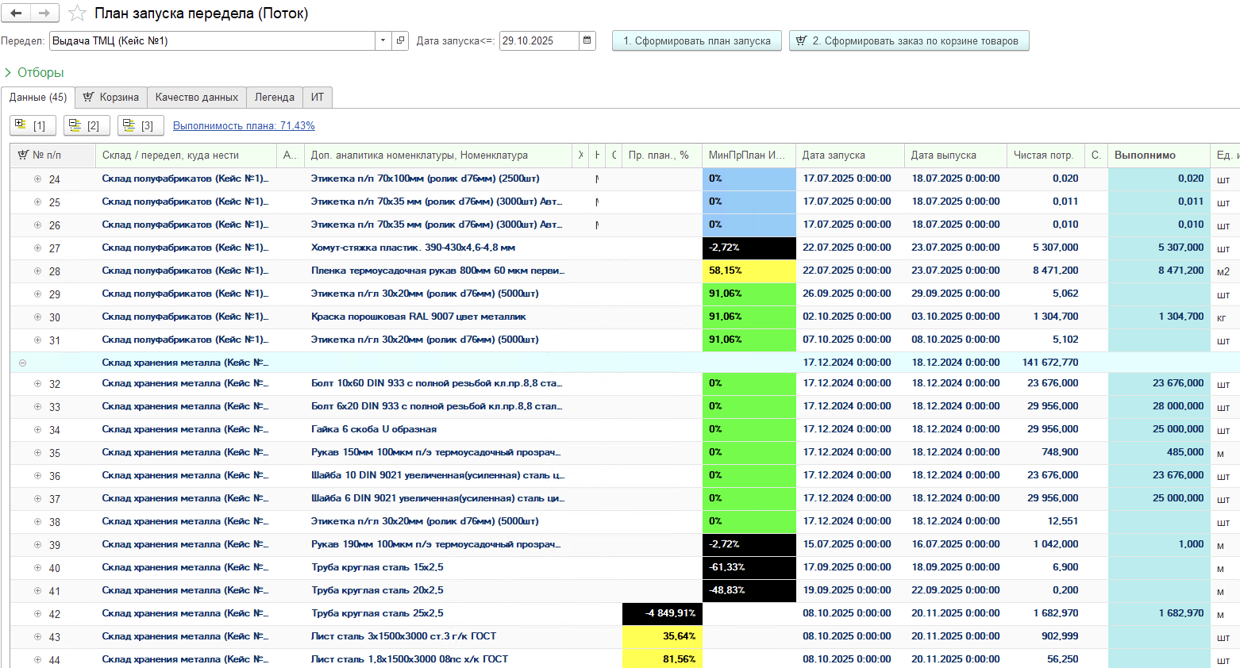Select the launch date 26.09.2025 0:00:00

tap(850, 294)
